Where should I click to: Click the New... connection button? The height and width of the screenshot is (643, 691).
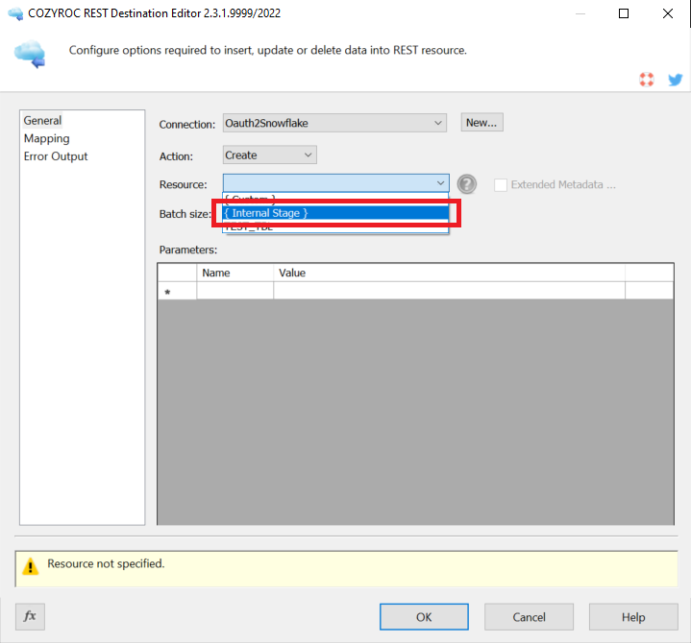(x=481, y=122)
